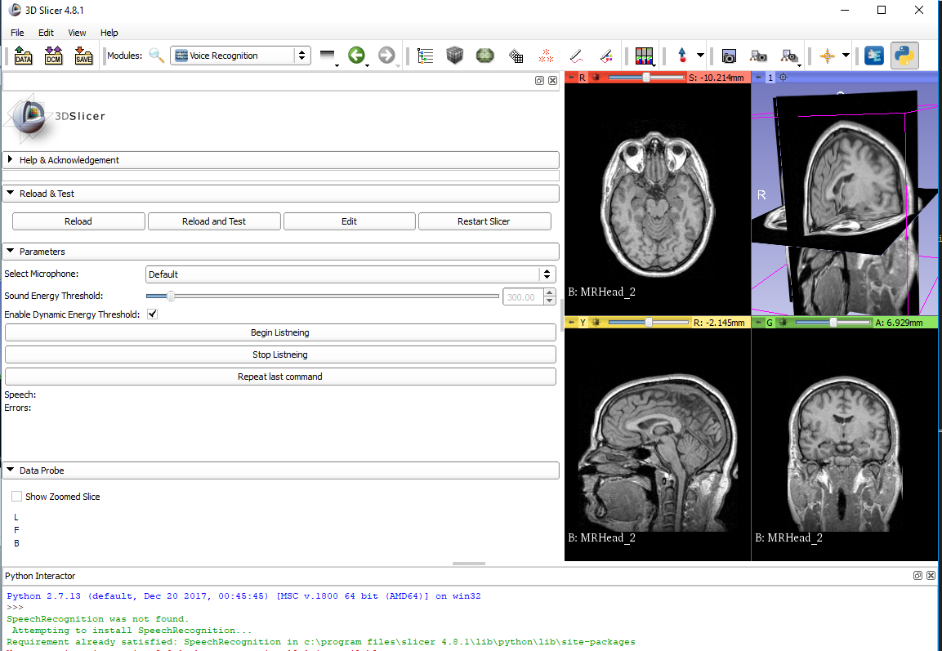Viewport: 942px width, 651px height.
Task: Collapse the Reload & Test section
Action: click(x=280, y=194)
